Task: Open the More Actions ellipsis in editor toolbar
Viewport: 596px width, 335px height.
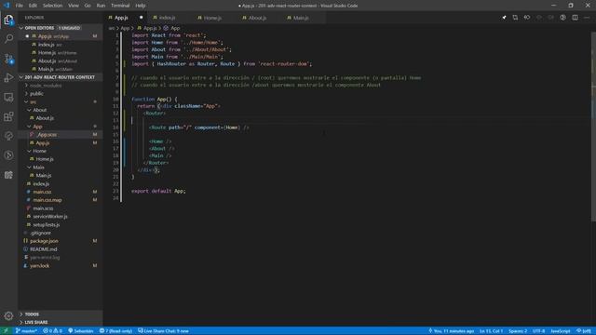Action: [x=587, y=18]
